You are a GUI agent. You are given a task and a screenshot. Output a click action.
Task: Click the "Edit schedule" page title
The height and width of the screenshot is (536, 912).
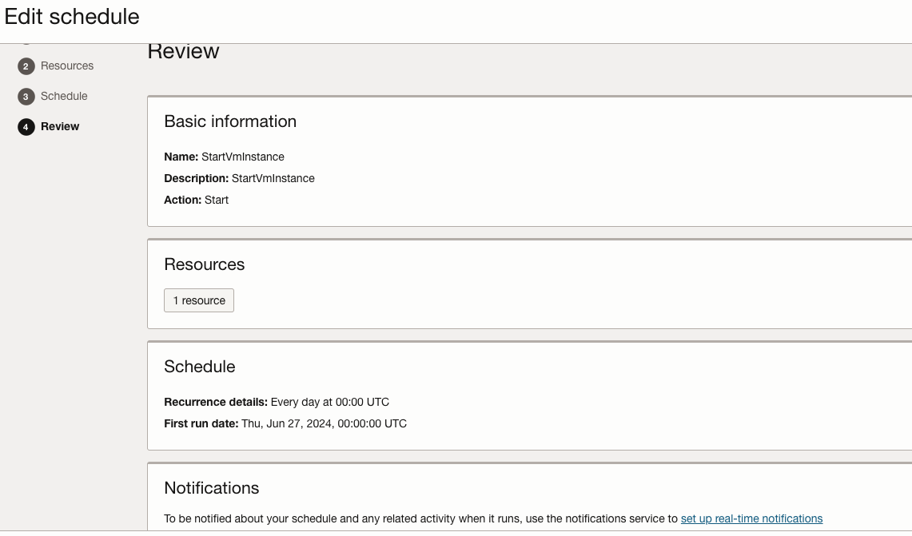coord(72,17)
